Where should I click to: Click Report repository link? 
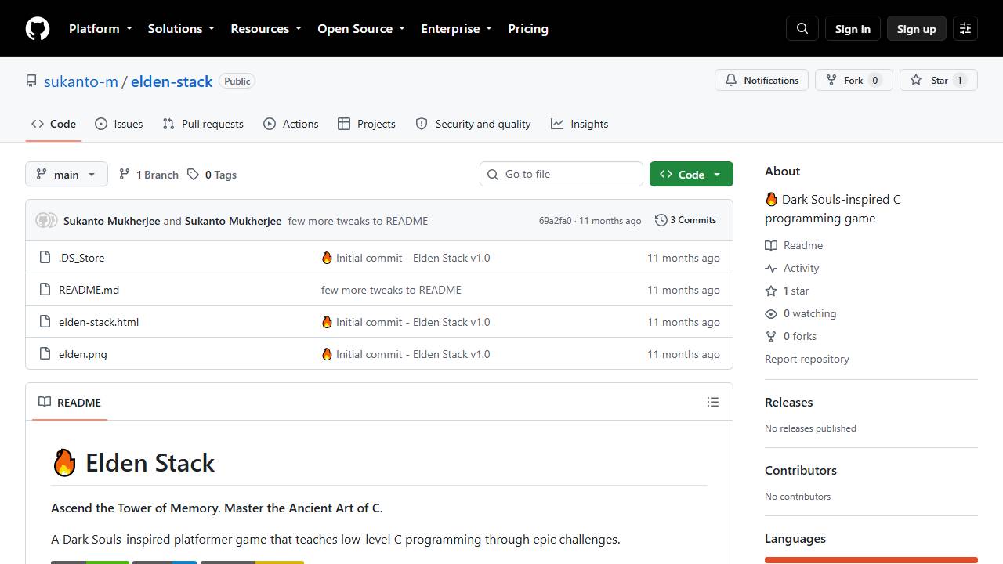tap(807, 359)
